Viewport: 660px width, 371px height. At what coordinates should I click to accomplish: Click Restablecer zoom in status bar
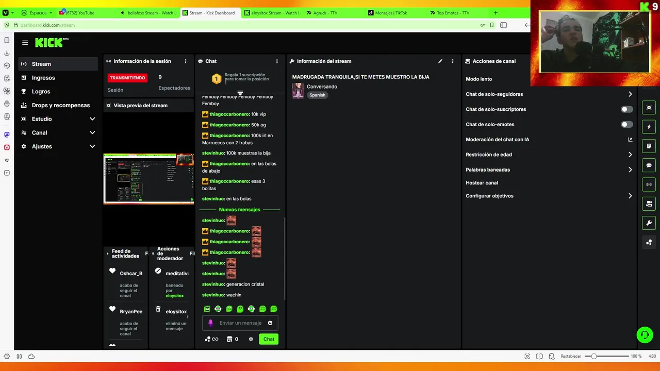[571, 356]
